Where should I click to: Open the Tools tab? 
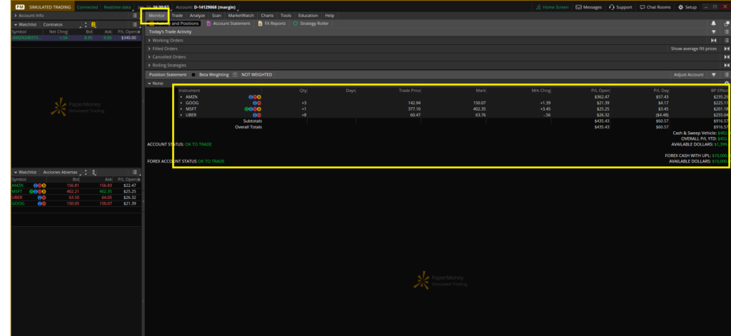pos(286,16)
